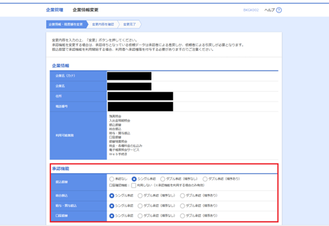Choose ダブル承認(順序あり) for 口座振替
The height and width of the screenshot is (226, 329).
pyautogui.click(x=182, y=216)
